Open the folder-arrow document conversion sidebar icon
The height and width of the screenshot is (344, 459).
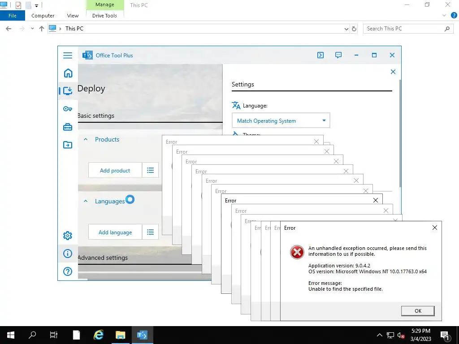(68, 145)
